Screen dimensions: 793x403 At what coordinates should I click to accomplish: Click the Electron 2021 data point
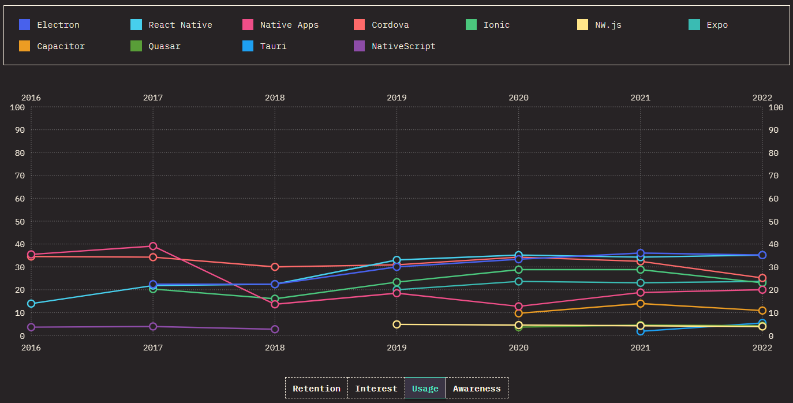tap(641, 253)
